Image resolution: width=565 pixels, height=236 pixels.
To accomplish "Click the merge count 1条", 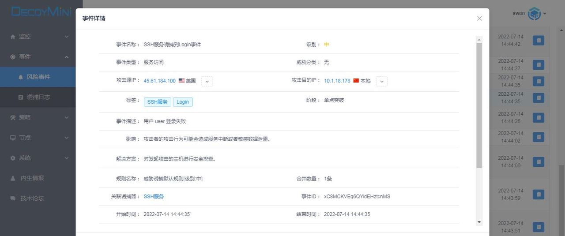I will coord(328,179).
